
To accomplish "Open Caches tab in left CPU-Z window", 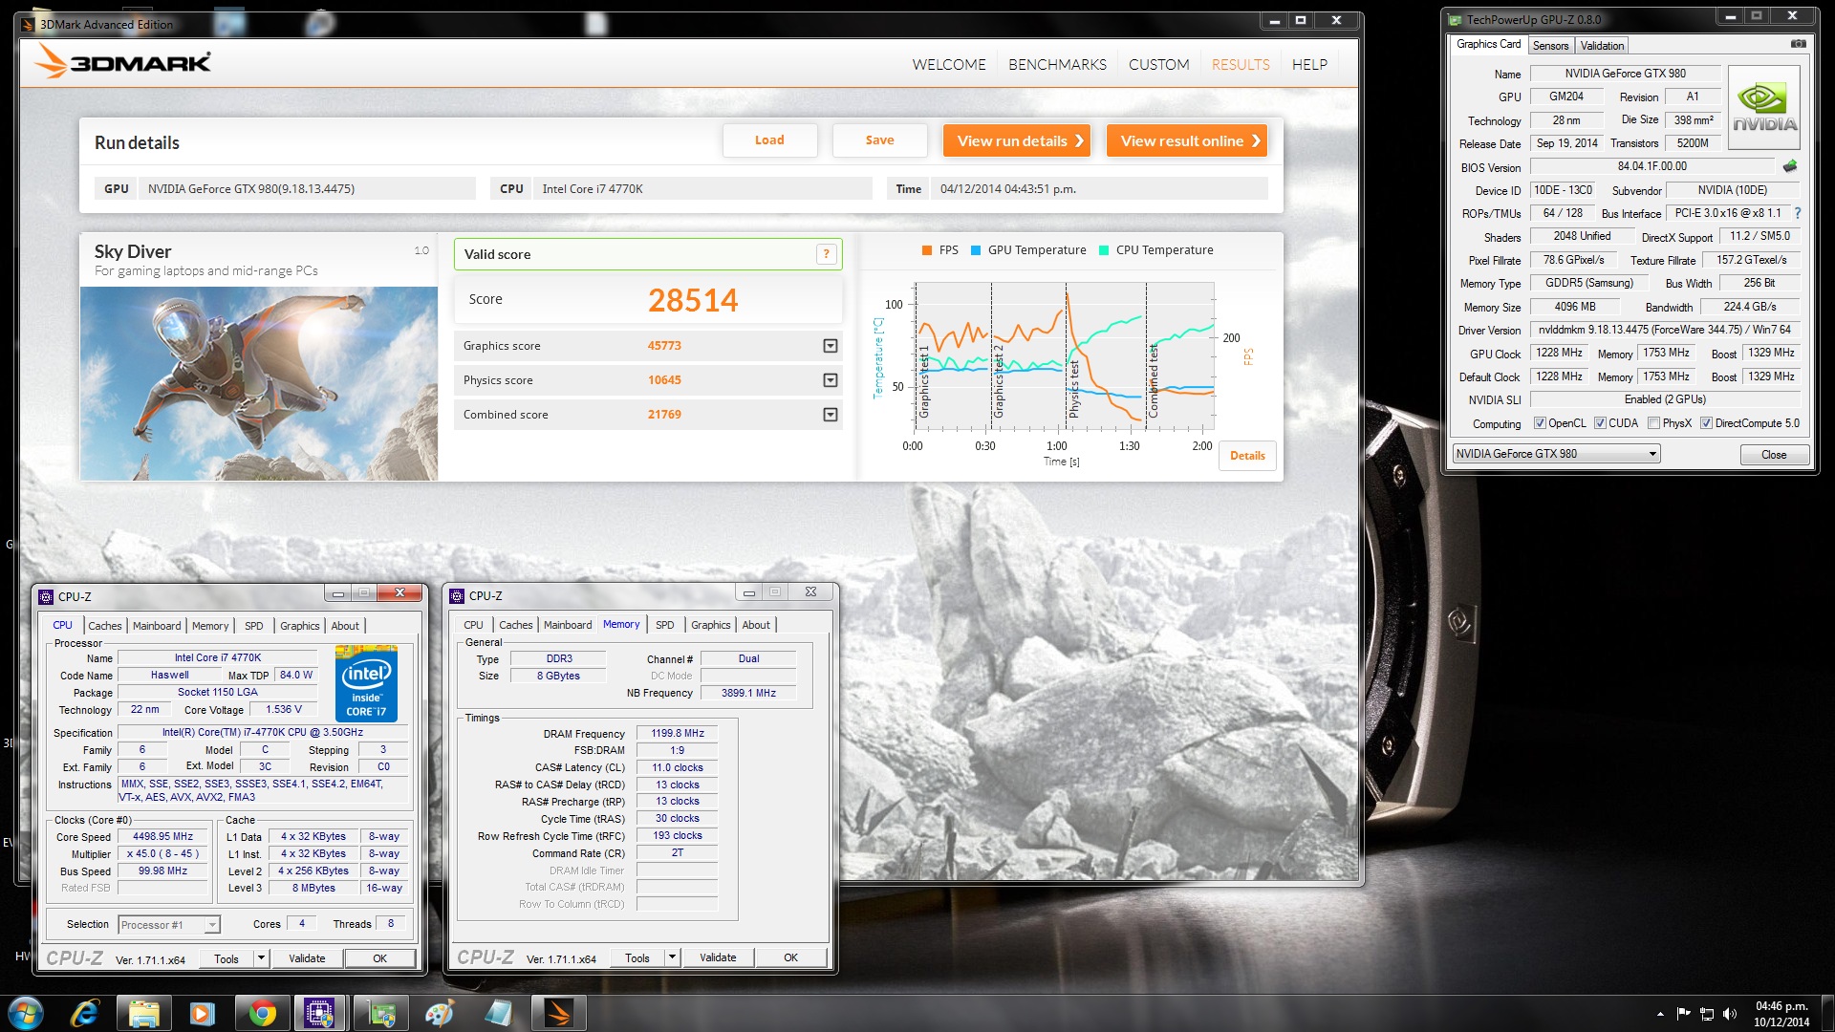I will pyautogui.click(x=105, y=626).
